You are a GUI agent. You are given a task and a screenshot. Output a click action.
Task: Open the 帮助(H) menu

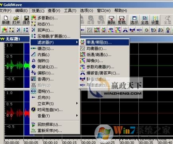tap(121, 11)
